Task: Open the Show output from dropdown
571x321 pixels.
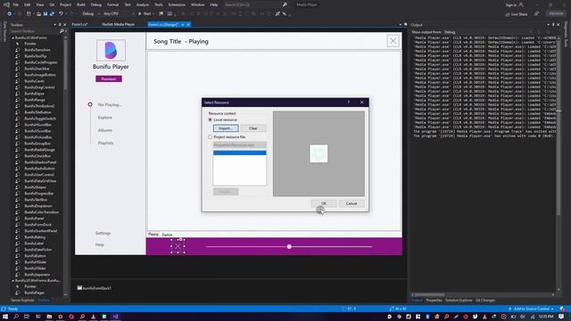Action: 488,32
